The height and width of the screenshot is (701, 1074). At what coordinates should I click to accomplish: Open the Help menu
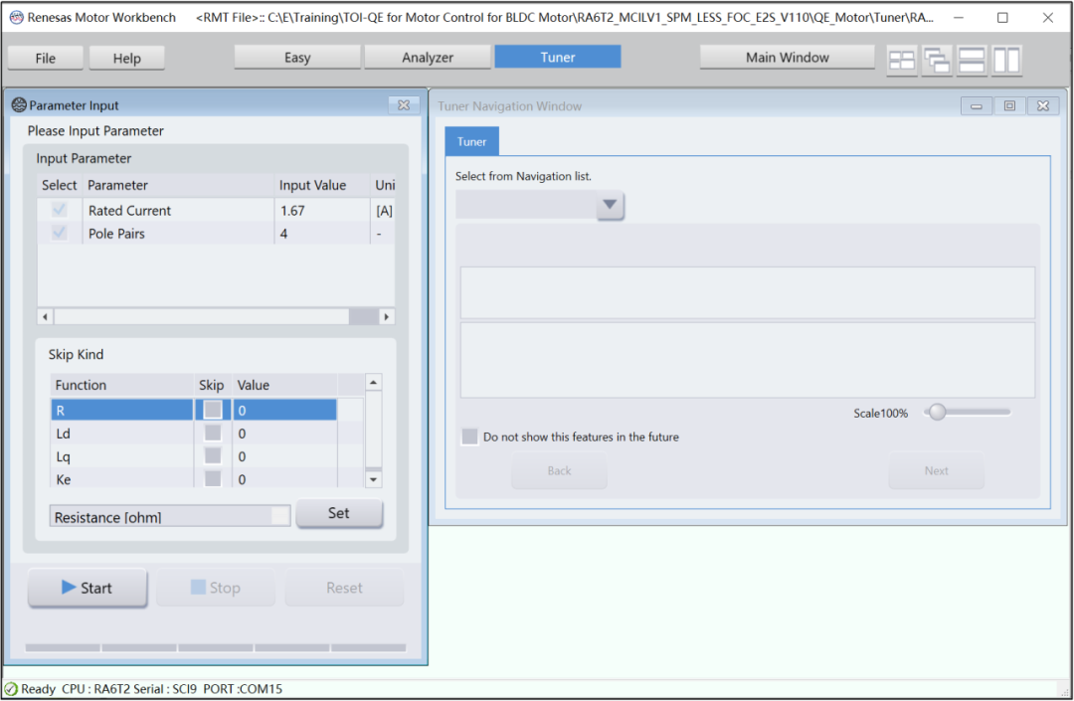coord(126,59)
